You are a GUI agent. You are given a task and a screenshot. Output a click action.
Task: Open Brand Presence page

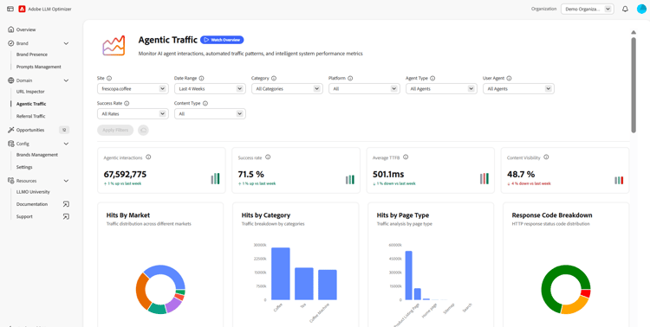pos(31,54)
